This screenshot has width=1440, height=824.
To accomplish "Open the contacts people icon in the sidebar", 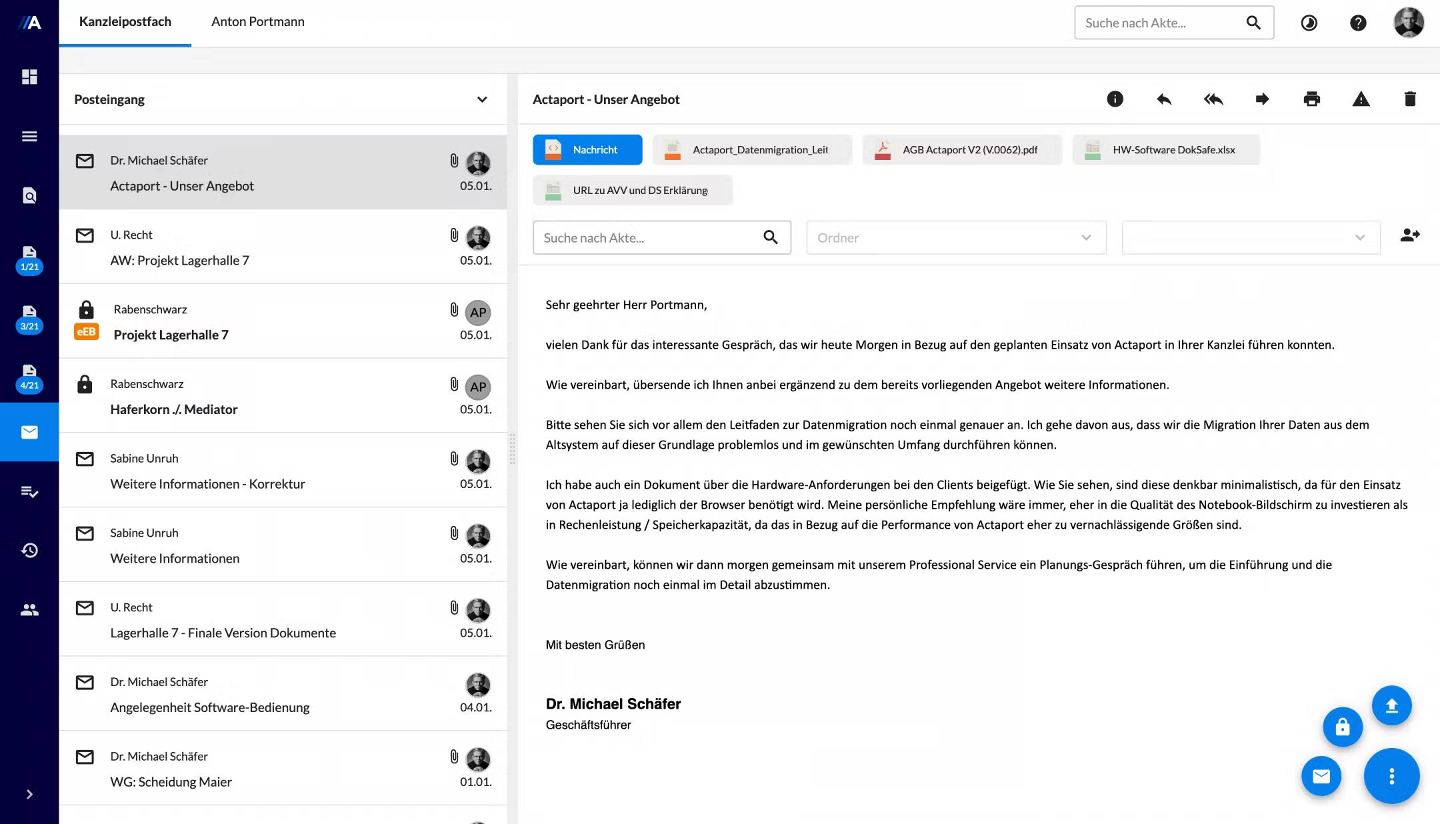I will coord(29,609).
